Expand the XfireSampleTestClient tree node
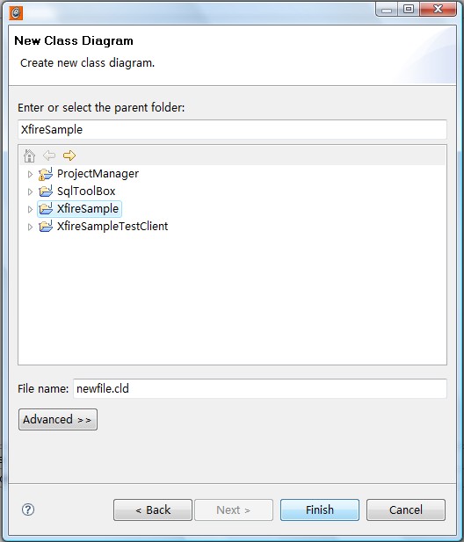Screen dimensions: 464x542 click(x=30, y=227)
